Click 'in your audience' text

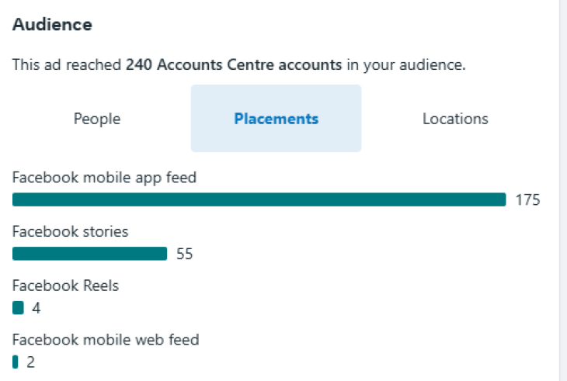(x=406, y=65)
